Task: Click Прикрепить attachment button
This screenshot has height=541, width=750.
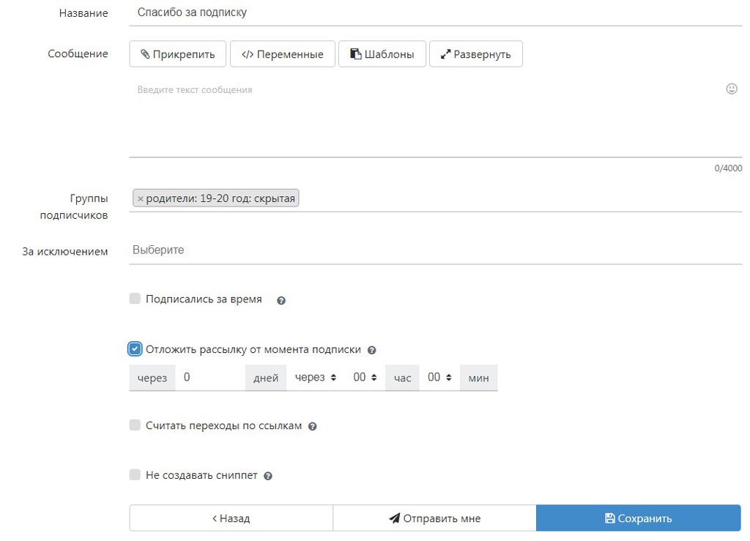Action: tap(178, 54)
